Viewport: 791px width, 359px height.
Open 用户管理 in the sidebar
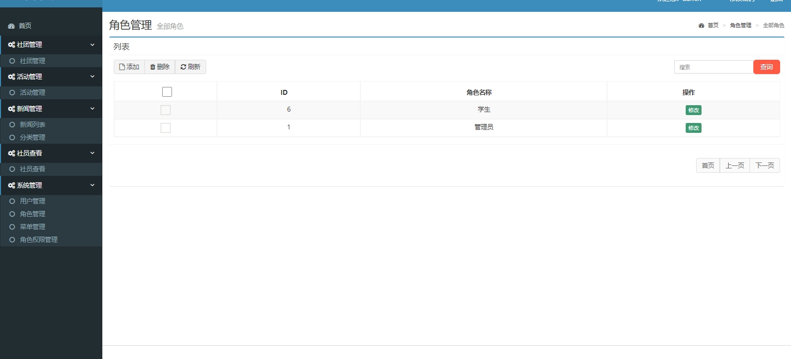click(51, 201)
